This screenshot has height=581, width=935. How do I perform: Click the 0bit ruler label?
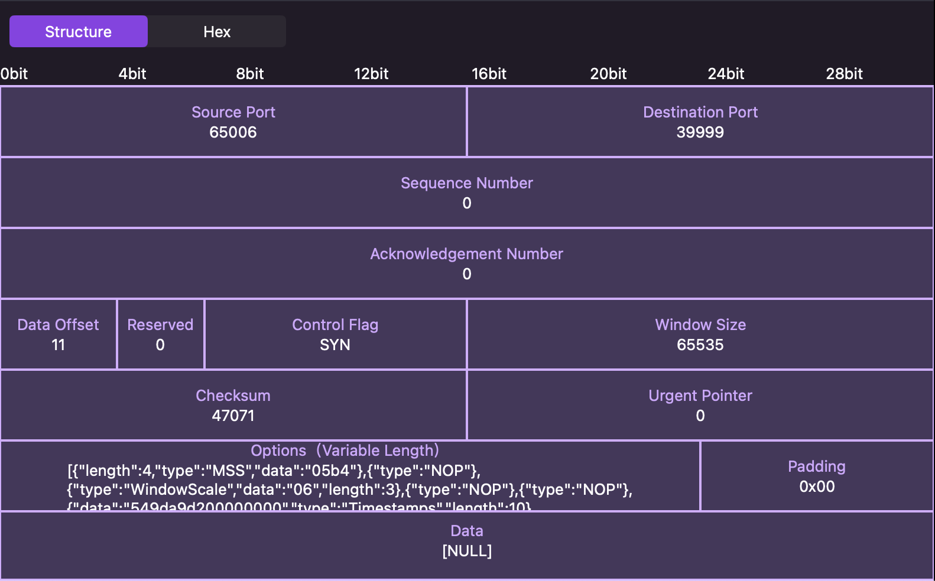14,74
